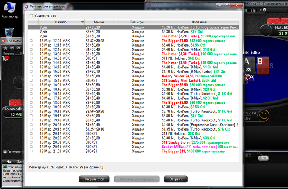Click the ilovevodk player nameplate
This screenshot has width=288, height=189.
(x=13, y=112)
